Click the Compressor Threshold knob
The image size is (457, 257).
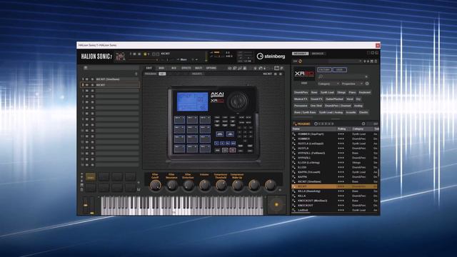pos(221,185)
